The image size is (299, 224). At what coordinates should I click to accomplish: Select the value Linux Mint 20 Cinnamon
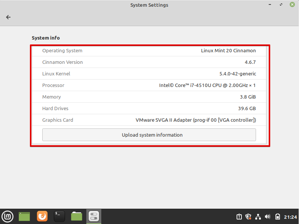[x=228, y=51]
